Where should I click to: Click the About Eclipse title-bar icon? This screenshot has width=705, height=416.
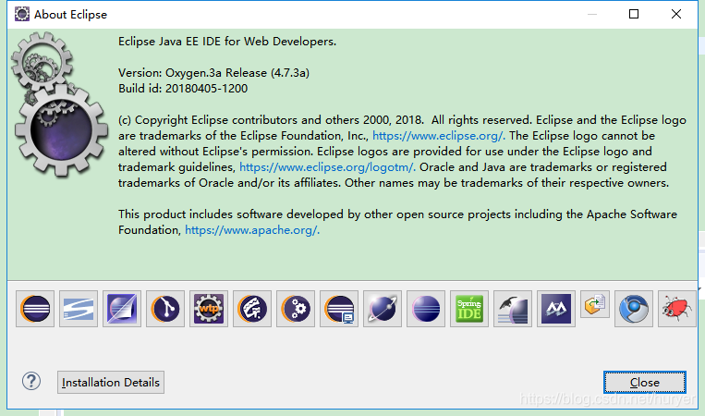(x=22, y=14)
